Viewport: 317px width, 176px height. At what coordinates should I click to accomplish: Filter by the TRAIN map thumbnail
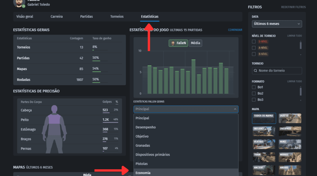[264, 157]
